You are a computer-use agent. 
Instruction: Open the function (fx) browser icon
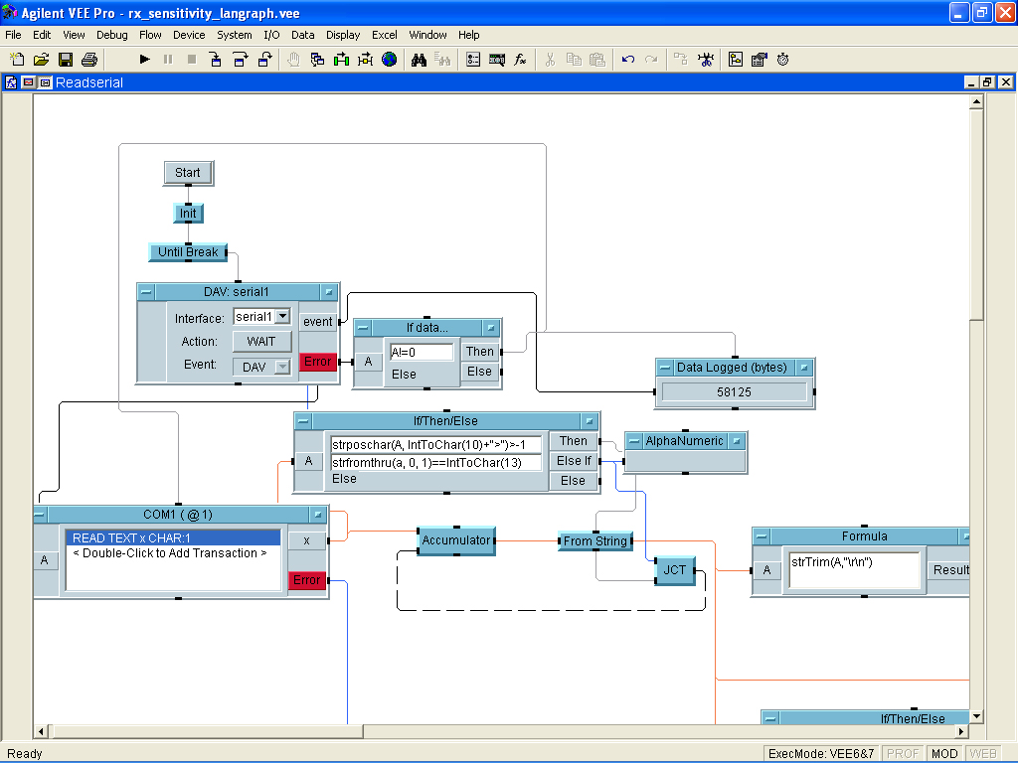(520, 60)
